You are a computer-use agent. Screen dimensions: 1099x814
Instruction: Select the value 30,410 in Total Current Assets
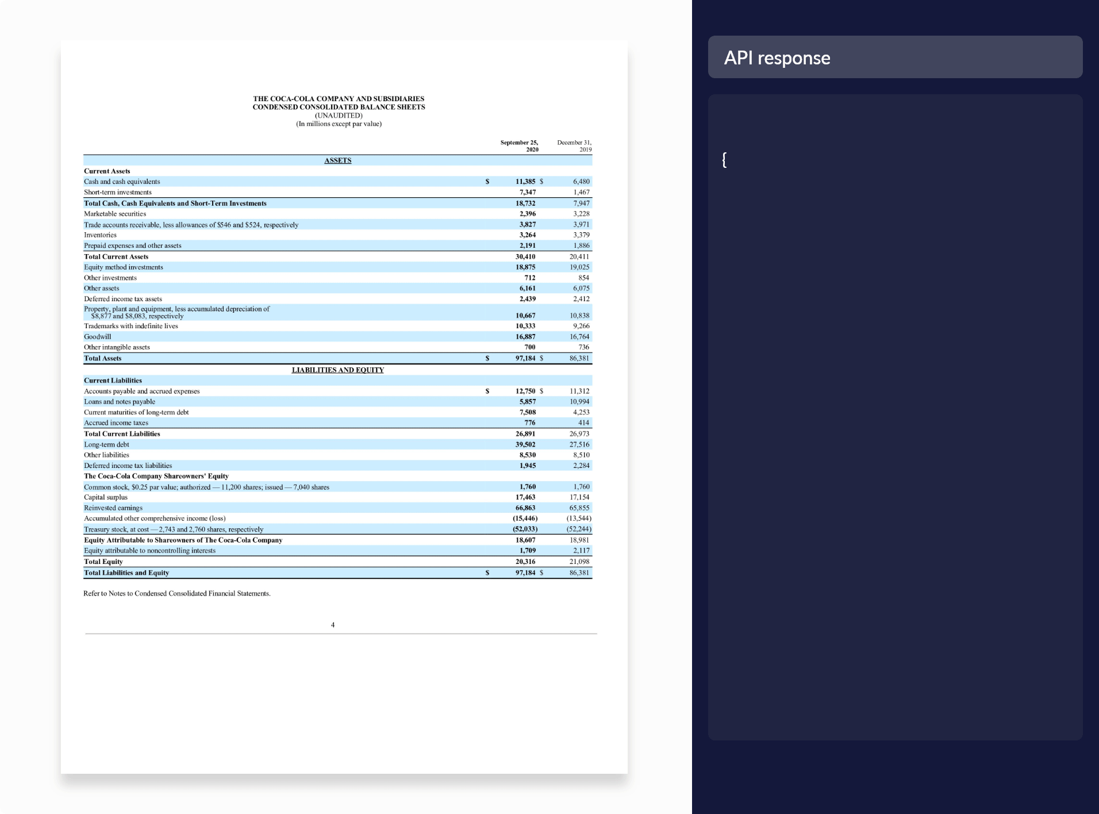pyautogui.click(x=525, y=257)
